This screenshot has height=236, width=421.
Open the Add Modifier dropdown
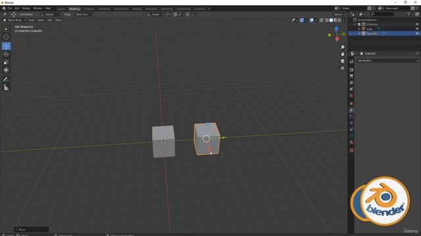point(387,61)
